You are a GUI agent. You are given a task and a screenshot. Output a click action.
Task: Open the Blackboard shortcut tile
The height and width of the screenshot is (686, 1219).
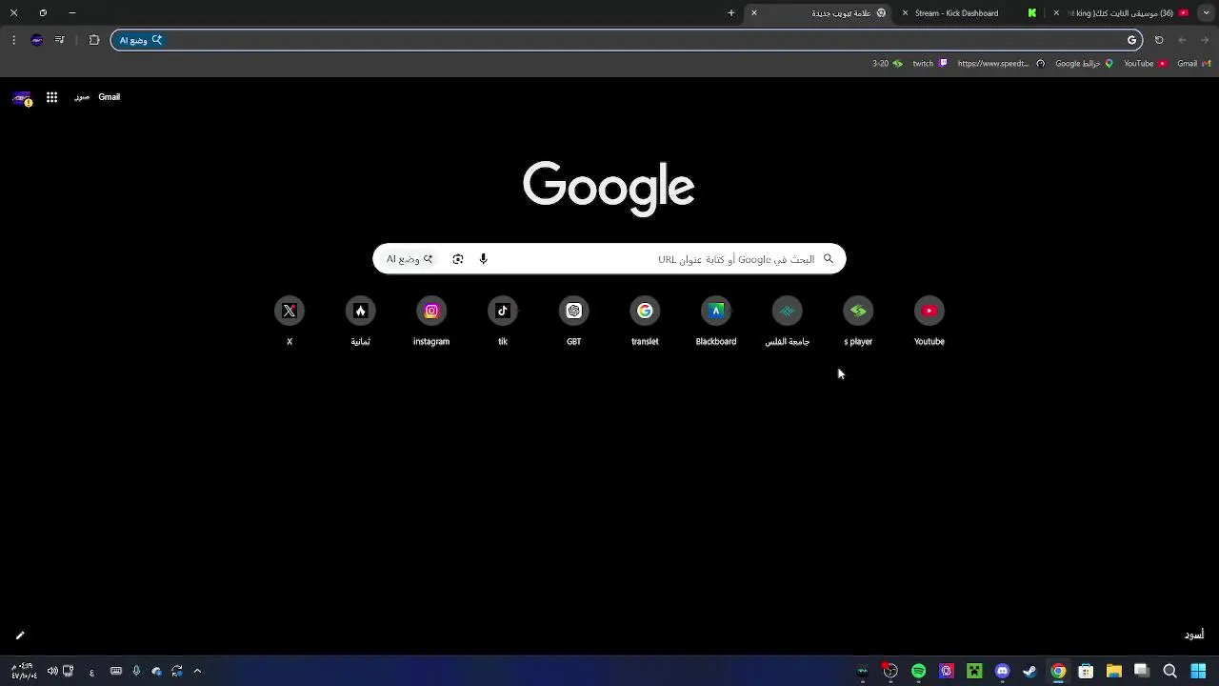point(716,322)
